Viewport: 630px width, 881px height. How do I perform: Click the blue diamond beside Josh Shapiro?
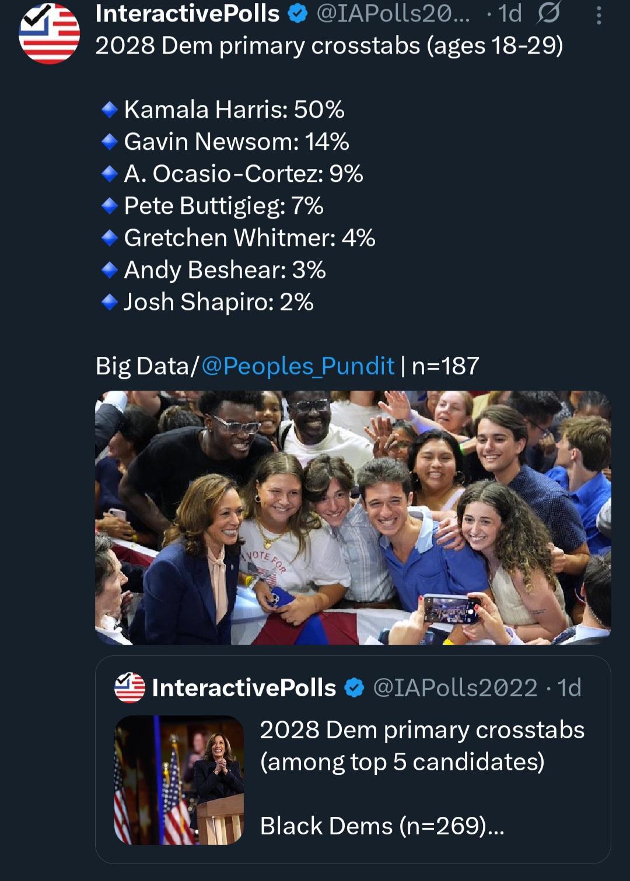(110, 302)
